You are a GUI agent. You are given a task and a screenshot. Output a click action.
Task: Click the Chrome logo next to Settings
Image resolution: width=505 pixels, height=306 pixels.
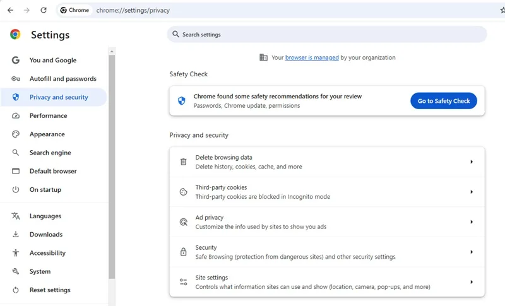click(x=15, y=35)
